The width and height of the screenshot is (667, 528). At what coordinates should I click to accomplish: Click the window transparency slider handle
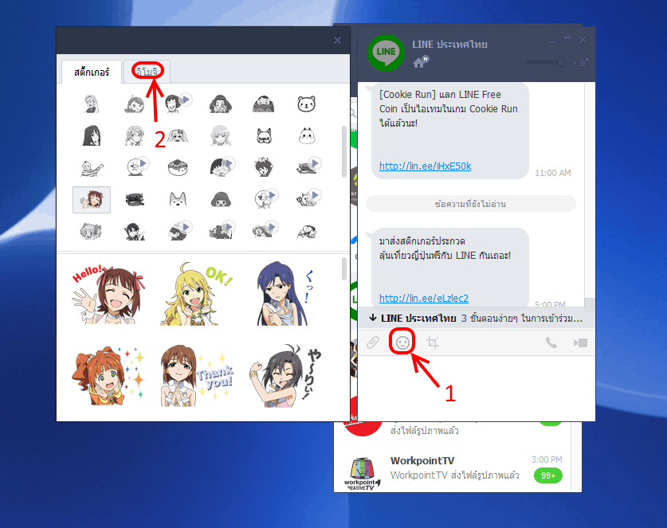[561, 62]
